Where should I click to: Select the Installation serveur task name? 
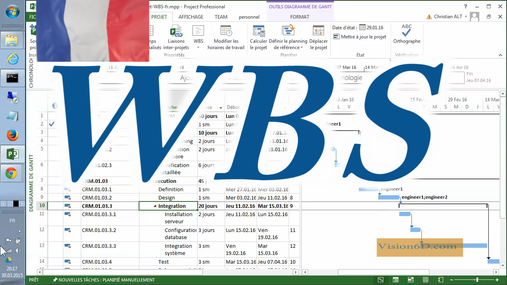tap(179, 218)
